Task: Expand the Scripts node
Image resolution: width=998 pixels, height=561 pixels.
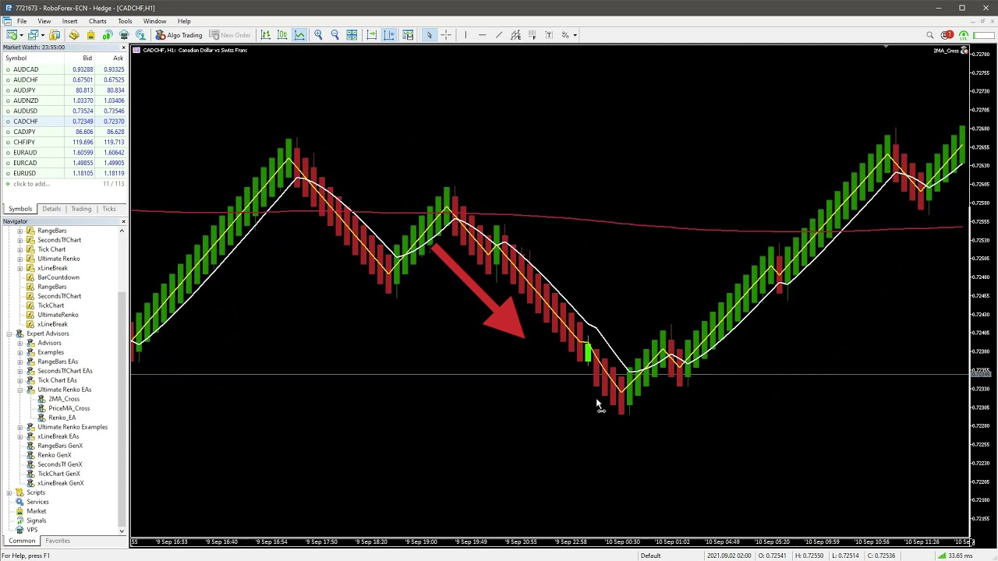Action: point(9,492)
